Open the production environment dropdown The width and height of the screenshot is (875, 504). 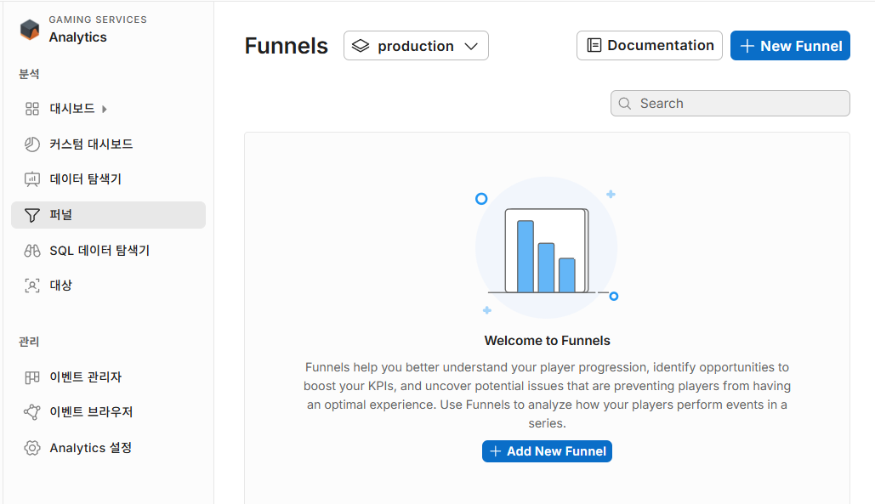(x=415, y=46)
